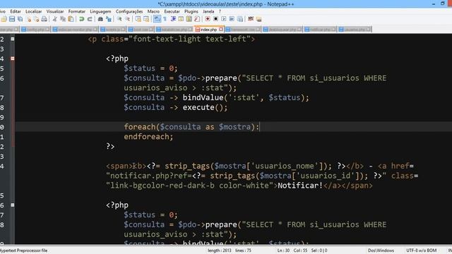Close the index.php tab with its red X
Viewport: 452px width, 254px height.
coord(221,30)
